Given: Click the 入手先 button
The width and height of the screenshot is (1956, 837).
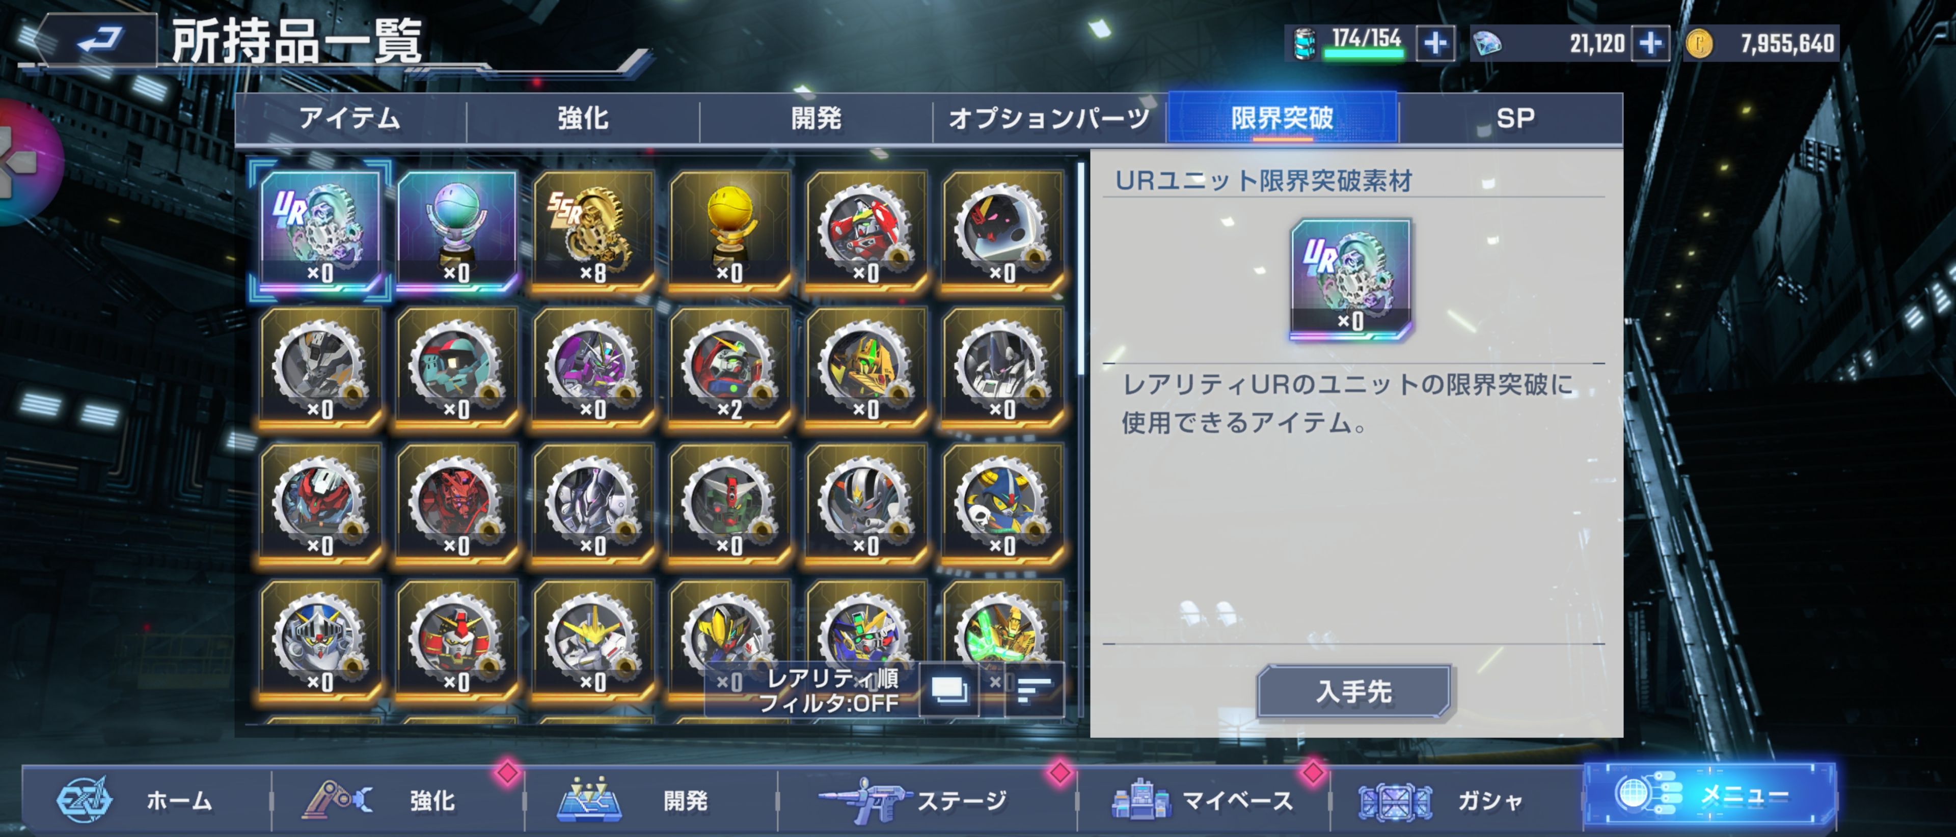Looking at the screenshot, I should (1354, 690).
